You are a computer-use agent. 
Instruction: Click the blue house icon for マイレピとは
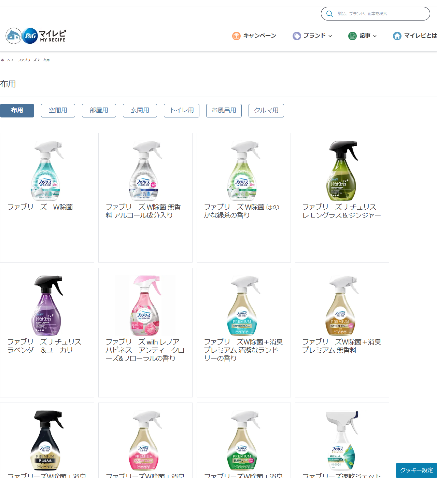click(397, 36)
